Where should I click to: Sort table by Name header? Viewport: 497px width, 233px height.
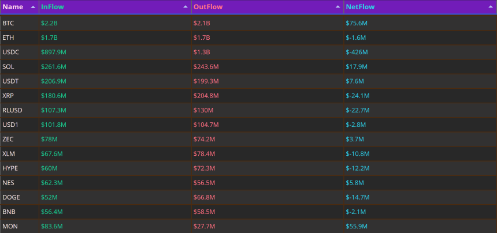13,7
